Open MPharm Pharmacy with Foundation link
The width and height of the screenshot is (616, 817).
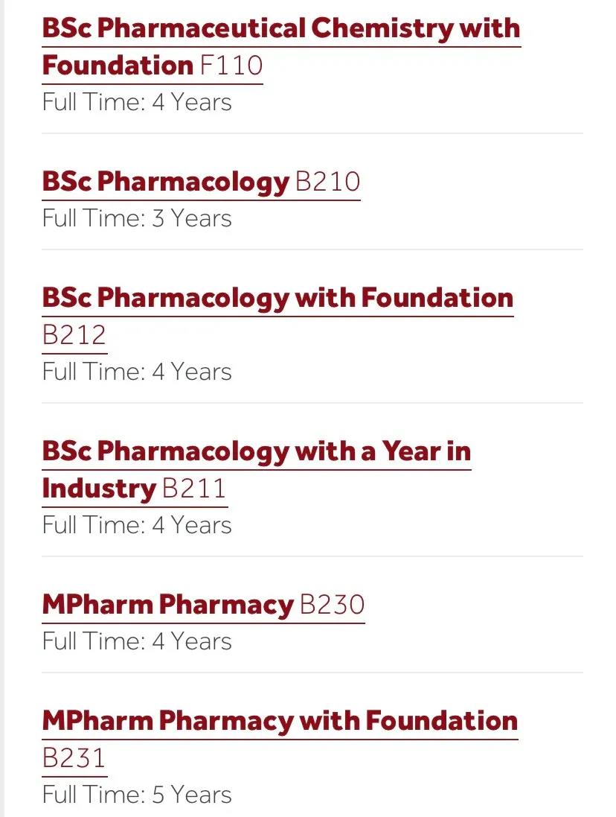280,721
